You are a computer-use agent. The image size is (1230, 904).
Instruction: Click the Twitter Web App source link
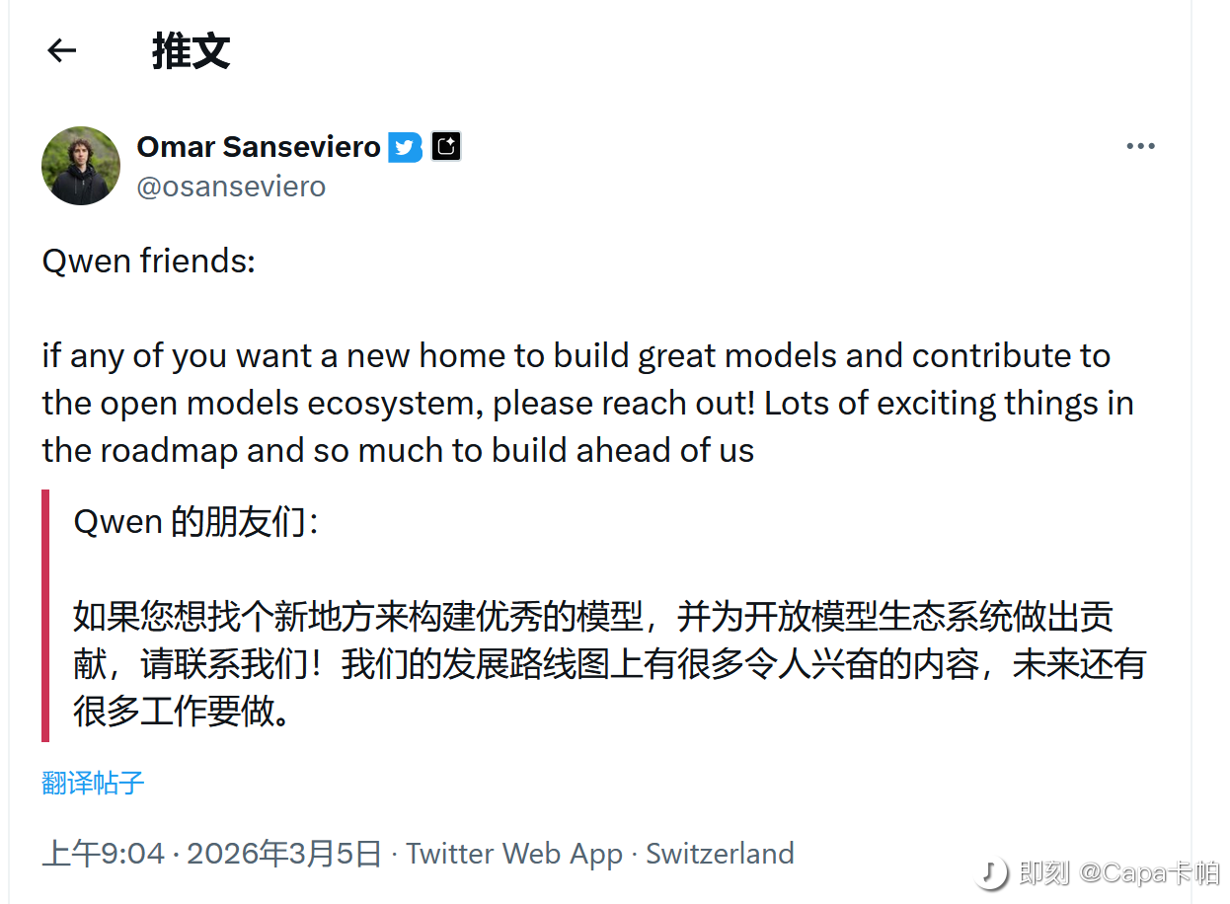[514, 854]
